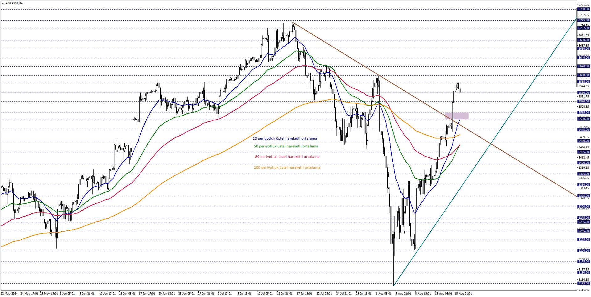The height and width of the screenshot is (297, 591).
Task: Click the 5515.00 price level label
Action: click(x=584, y=113)
